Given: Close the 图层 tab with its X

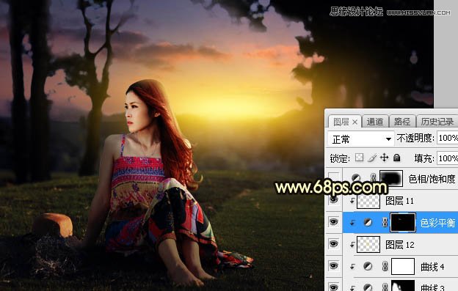Looking at the screenshot, I should [355, 122].
